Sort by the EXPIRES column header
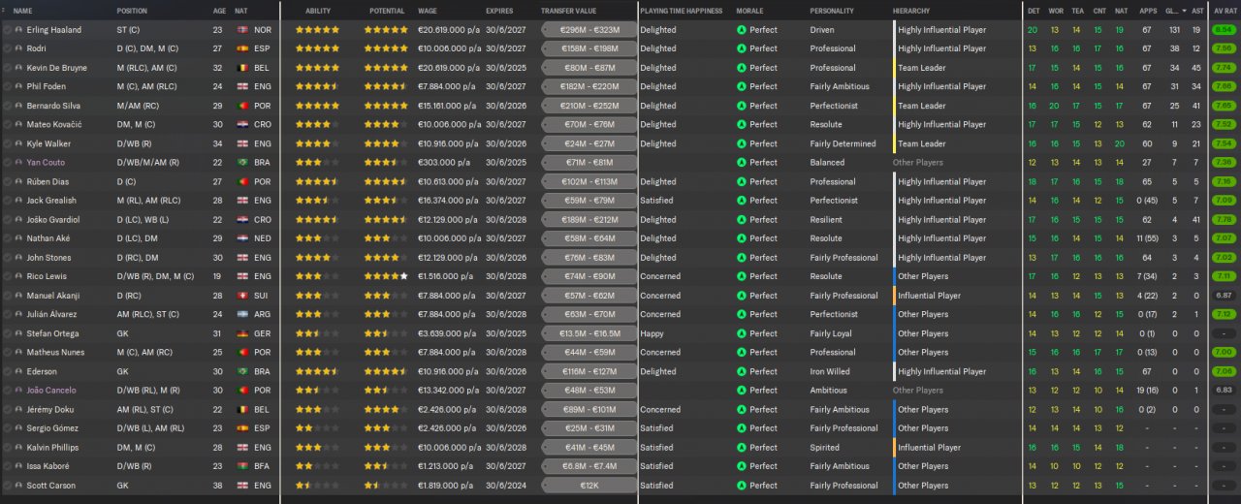Image resolution: width=1241 pixels, height=504 pixels. [x=500, y=11]
